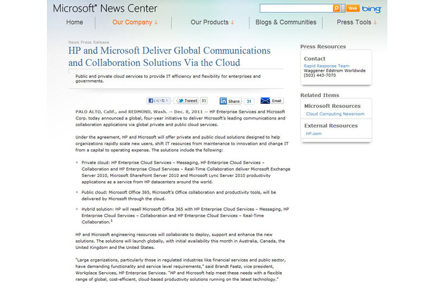Tweet this press release
The image size is (435, 289).
point(189,100)
